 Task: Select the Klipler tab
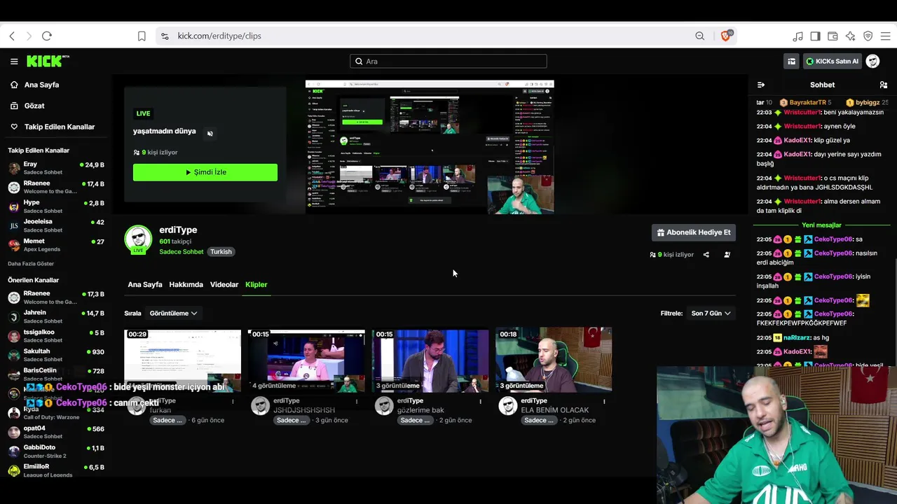point(256,285)
